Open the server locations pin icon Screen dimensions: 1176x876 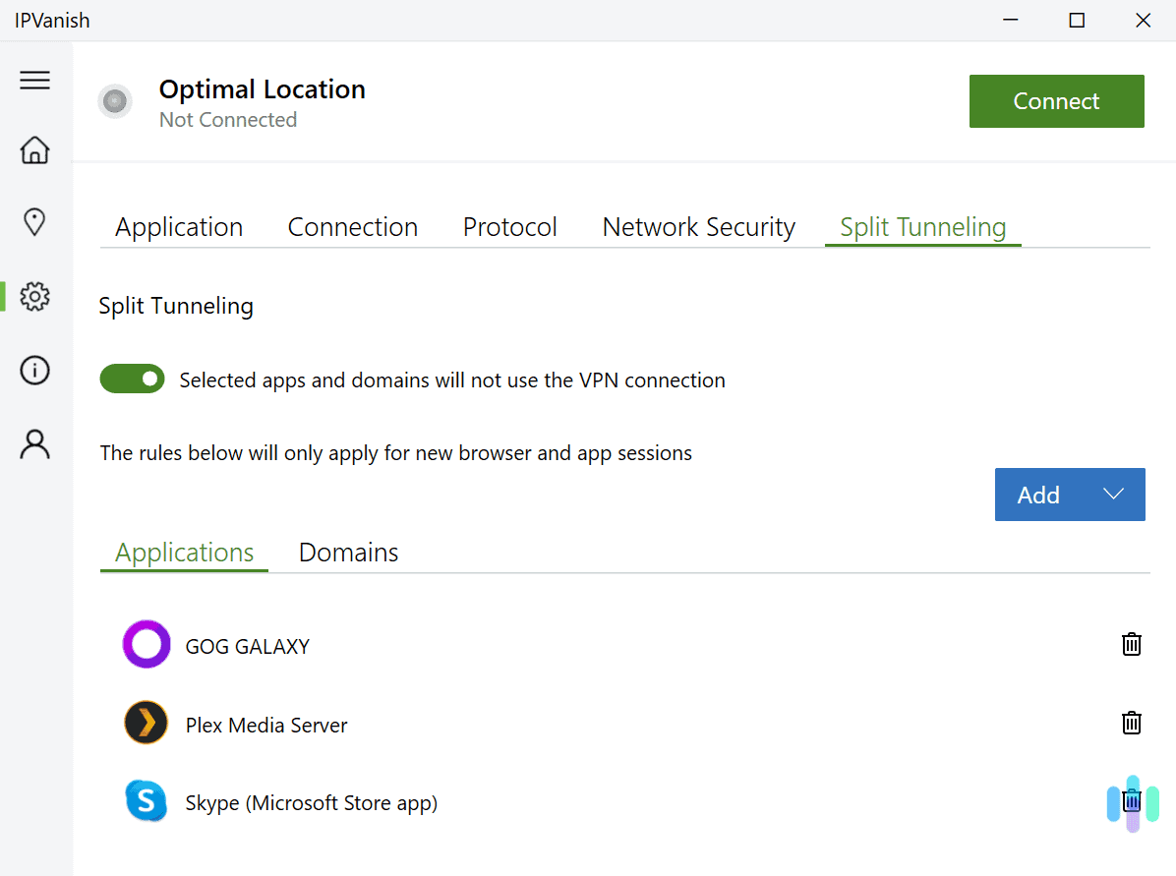35,222
